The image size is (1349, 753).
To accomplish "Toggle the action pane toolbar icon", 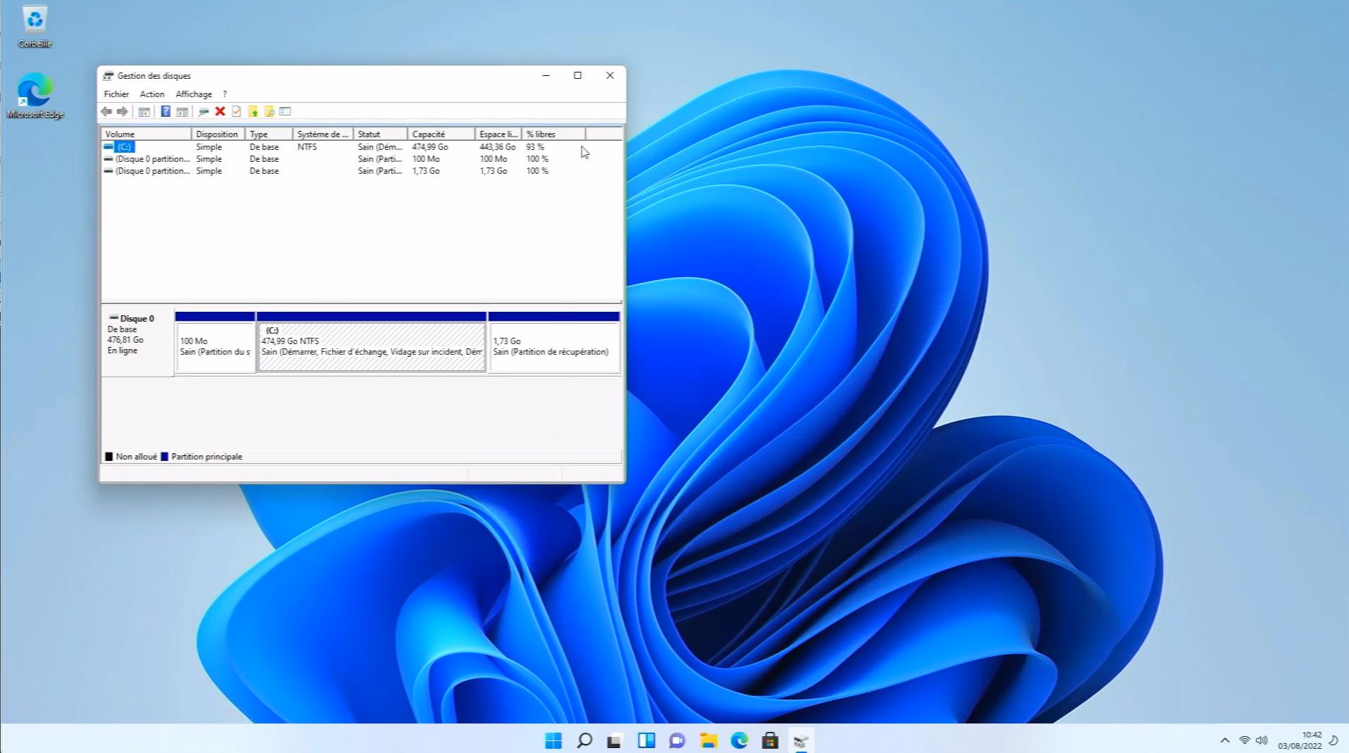I will click(182, 111).
